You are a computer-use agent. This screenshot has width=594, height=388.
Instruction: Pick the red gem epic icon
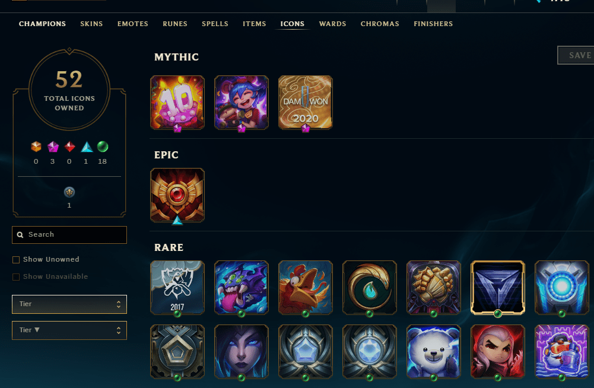[x=177, y=195]
